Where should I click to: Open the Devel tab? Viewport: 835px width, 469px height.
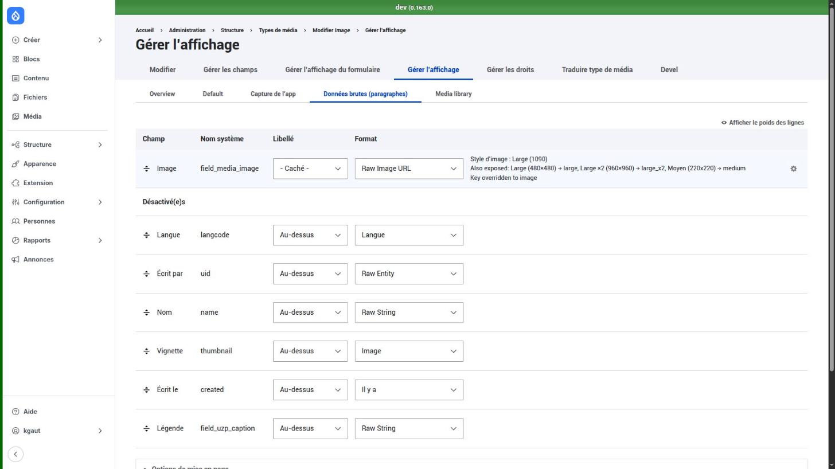669,70
